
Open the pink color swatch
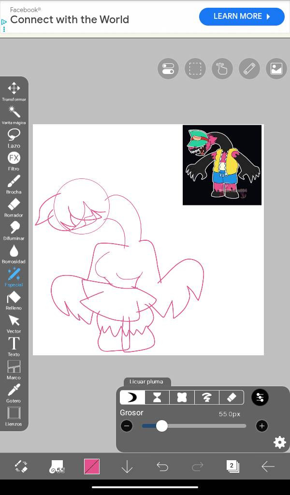[x=92, y=466]
